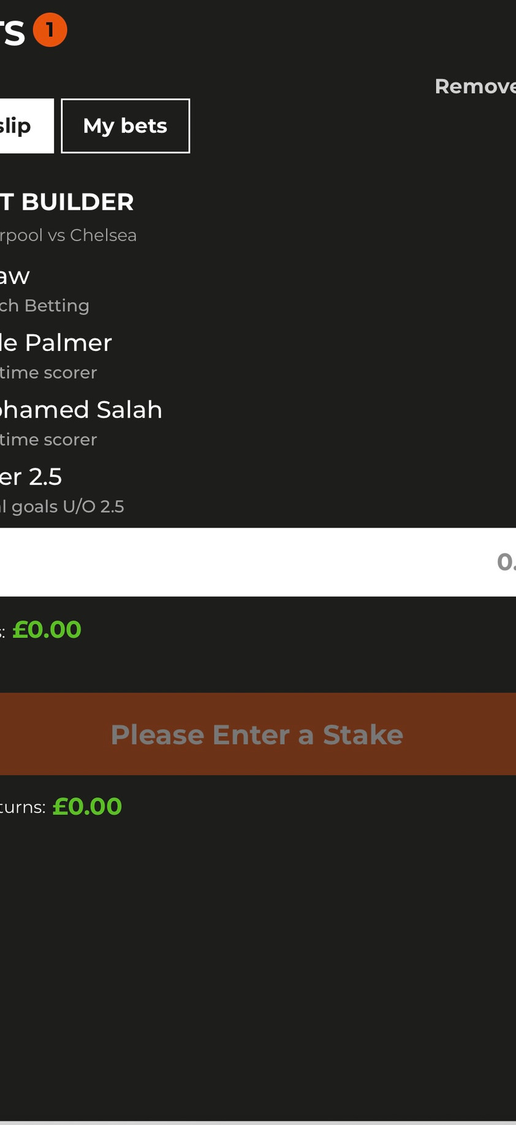Focus the white stake input field
Viewport: 516px width, 1125px height.
257,562
